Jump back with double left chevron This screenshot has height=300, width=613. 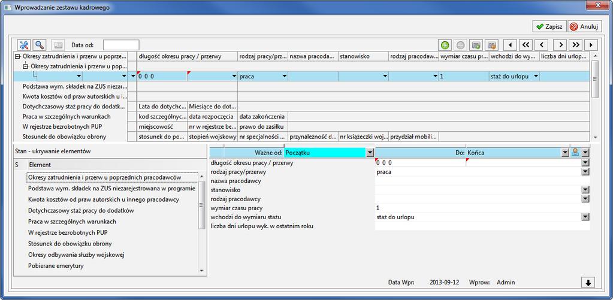tap(526, 45)
